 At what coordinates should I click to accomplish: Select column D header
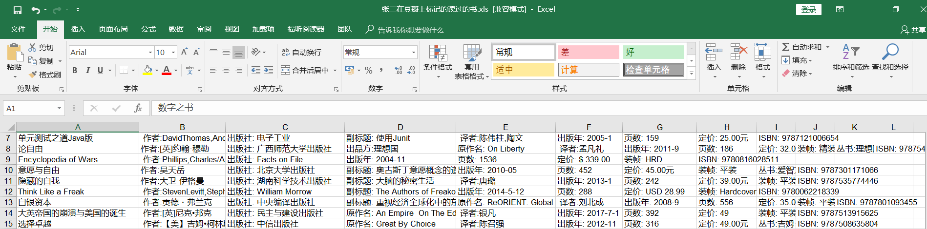click(400, 127)
